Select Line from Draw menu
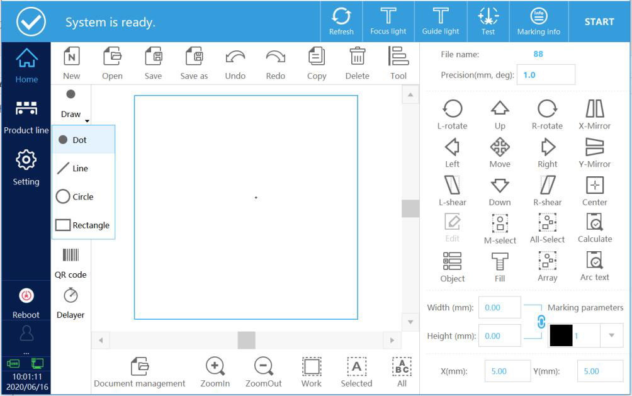632x396 pixels. coord(84,168)
